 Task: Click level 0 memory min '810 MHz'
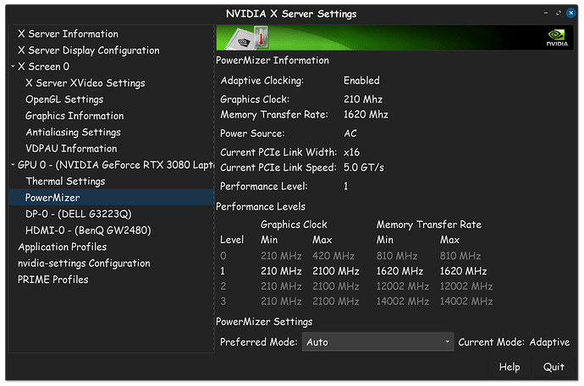[397, 256]
